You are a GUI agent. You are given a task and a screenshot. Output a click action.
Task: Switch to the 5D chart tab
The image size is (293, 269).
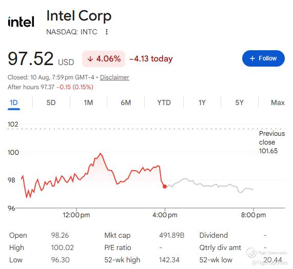pos(51,103)
